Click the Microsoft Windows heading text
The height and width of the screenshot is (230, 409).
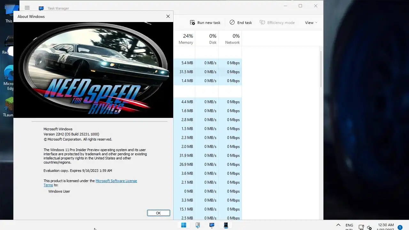tap(58, 129)
